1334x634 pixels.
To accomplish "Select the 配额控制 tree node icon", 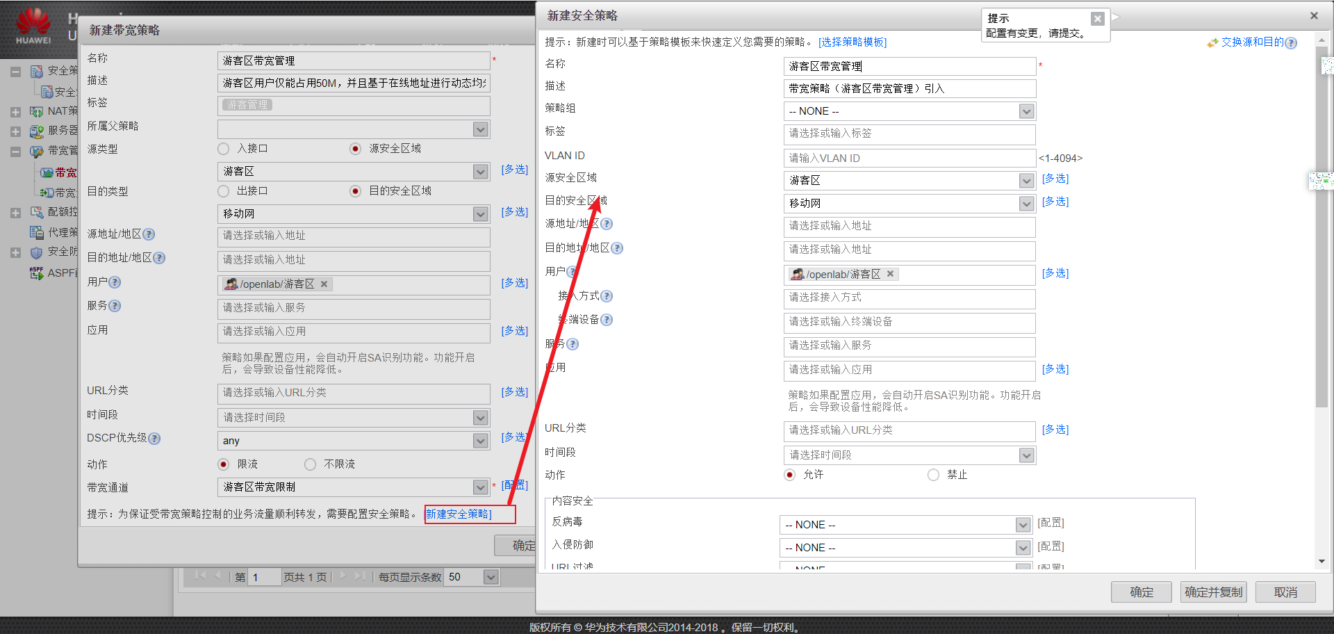I will click(36, 212).
